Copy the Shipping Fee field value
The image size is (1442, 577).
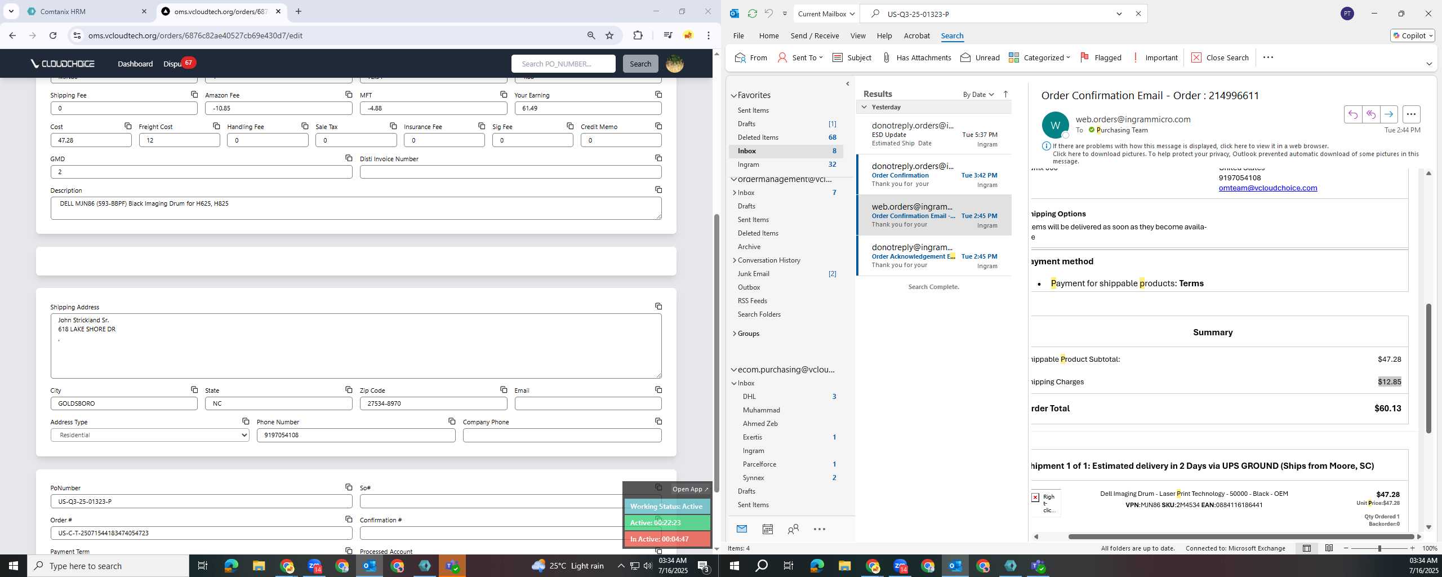coord(194,94)
